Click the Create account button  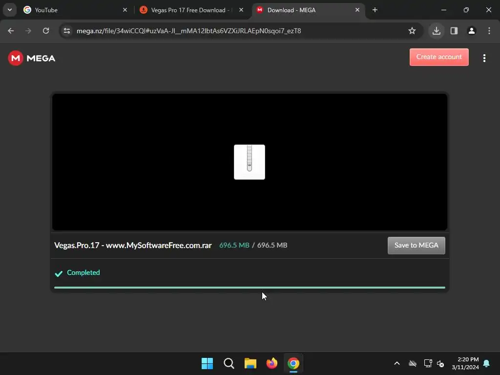[439, 57]
